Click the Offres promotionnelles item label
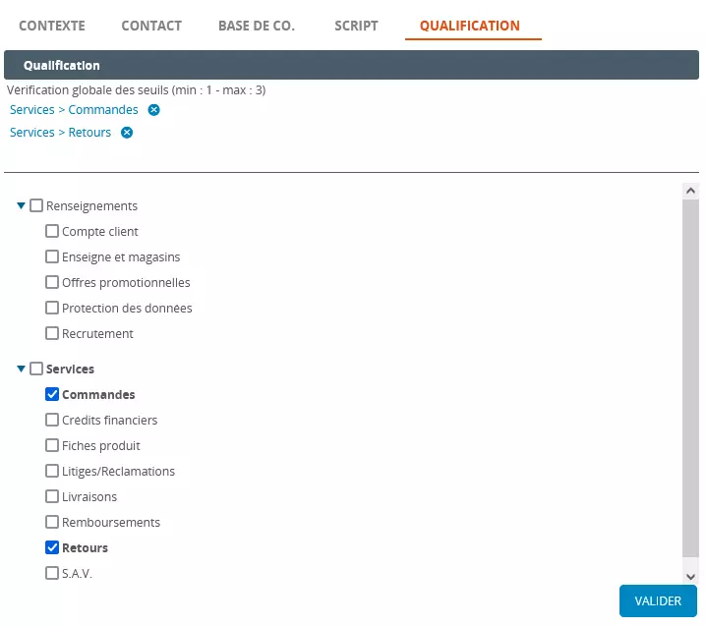This screenshot has width=706, height=626. 126,283
